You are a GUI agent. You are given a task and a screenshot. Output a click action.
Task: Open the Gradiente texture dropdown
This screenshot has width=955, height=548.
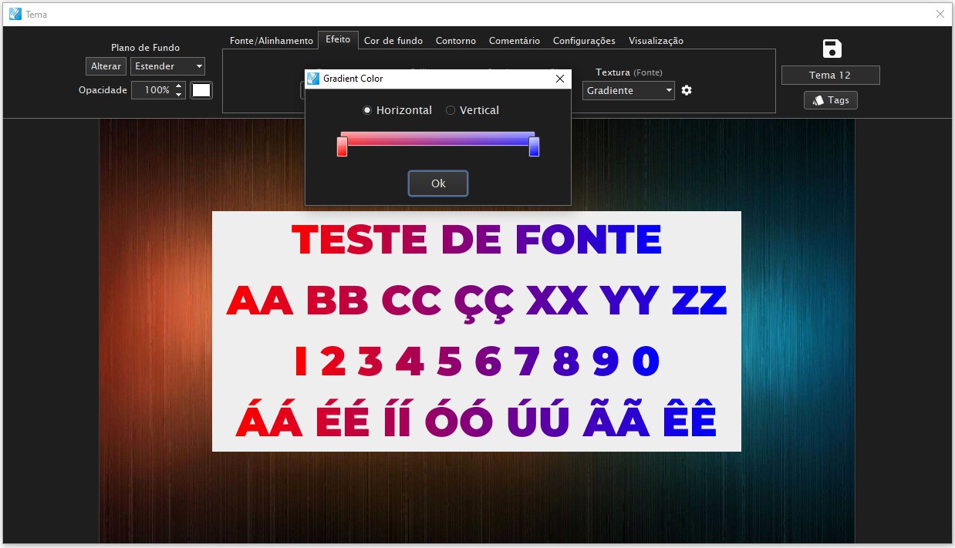click(x=628, y=90)
